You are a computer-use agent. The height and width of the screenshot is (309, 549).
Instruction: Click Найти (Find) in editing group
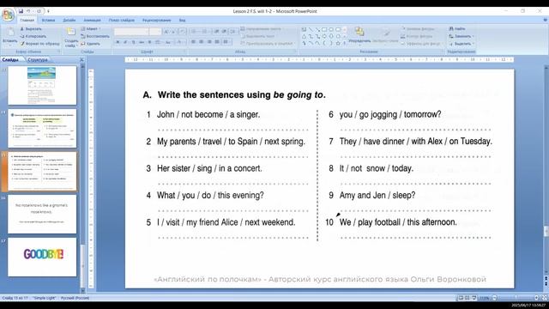(x=457, y=28)
